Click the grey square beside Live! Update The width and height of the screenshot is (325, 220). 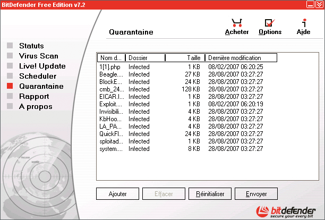pos(10,66)
